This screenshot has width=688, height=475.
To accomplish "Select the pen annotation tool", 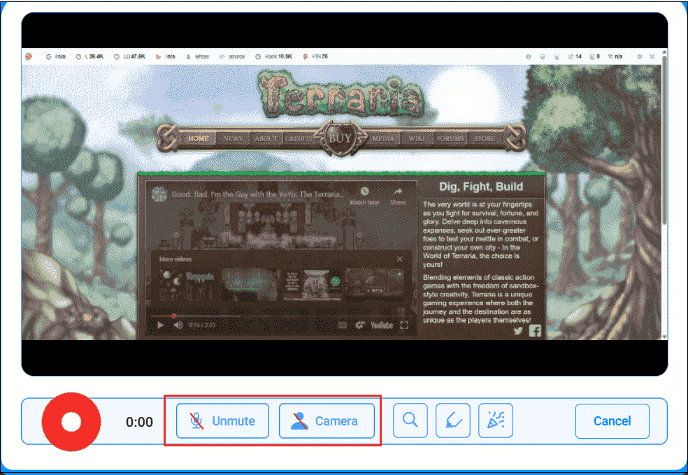I will (x=452, y=421).
